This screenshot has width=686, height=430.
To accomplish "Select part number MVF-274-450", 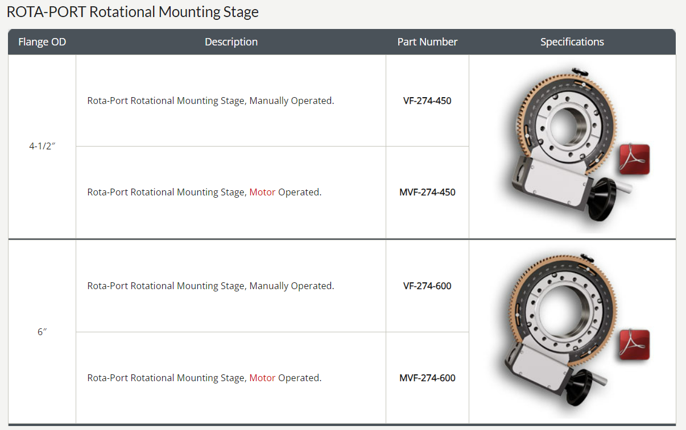I will [x=427, y=192].
